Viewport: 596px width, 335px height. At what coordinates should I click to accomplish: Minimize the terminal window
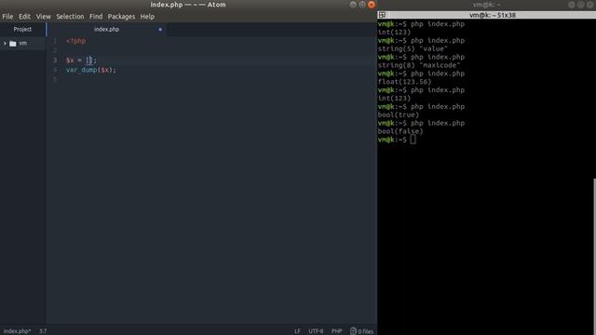tap(572, 5)
